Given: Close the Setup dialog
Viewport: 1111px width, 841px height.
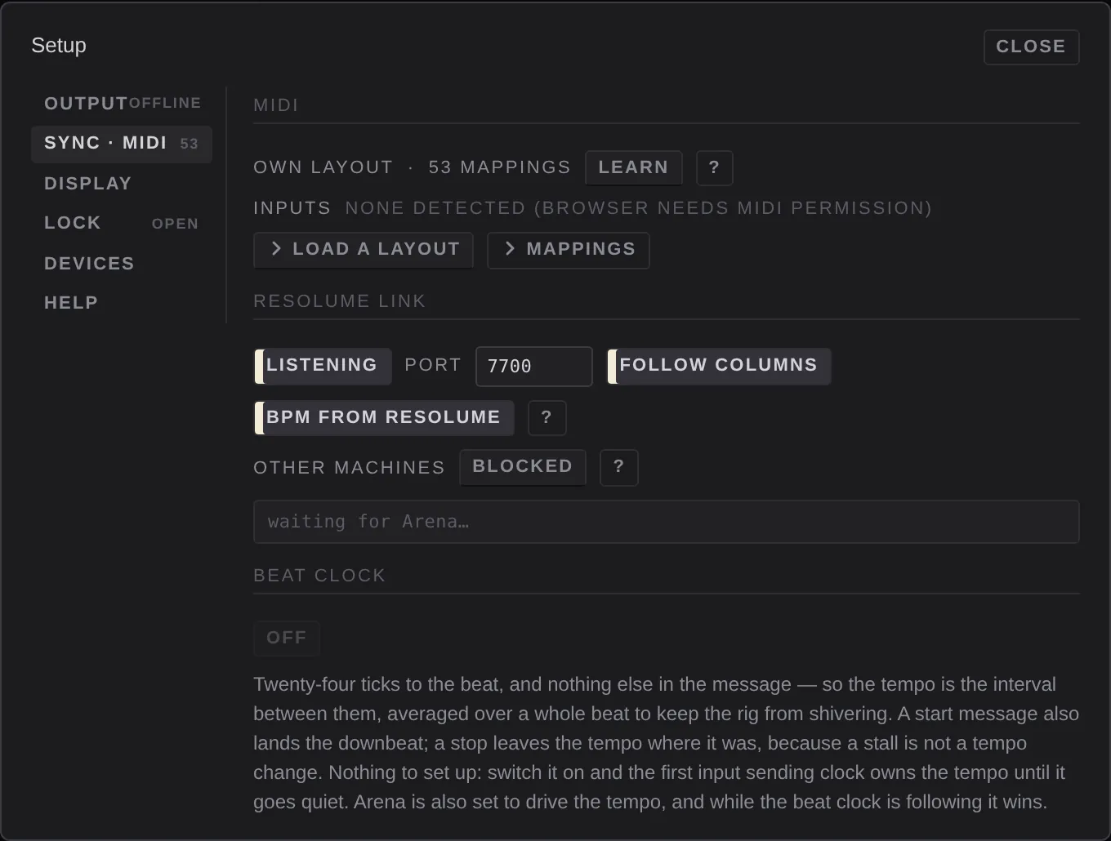Looking at the screenshot, I should (x=1031, y=47).
